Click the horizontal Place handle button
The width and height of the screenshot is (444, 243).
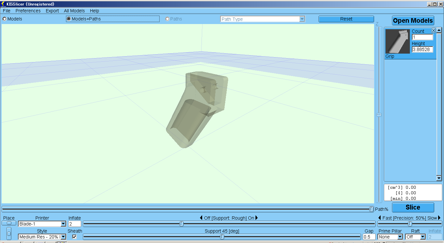9,223
